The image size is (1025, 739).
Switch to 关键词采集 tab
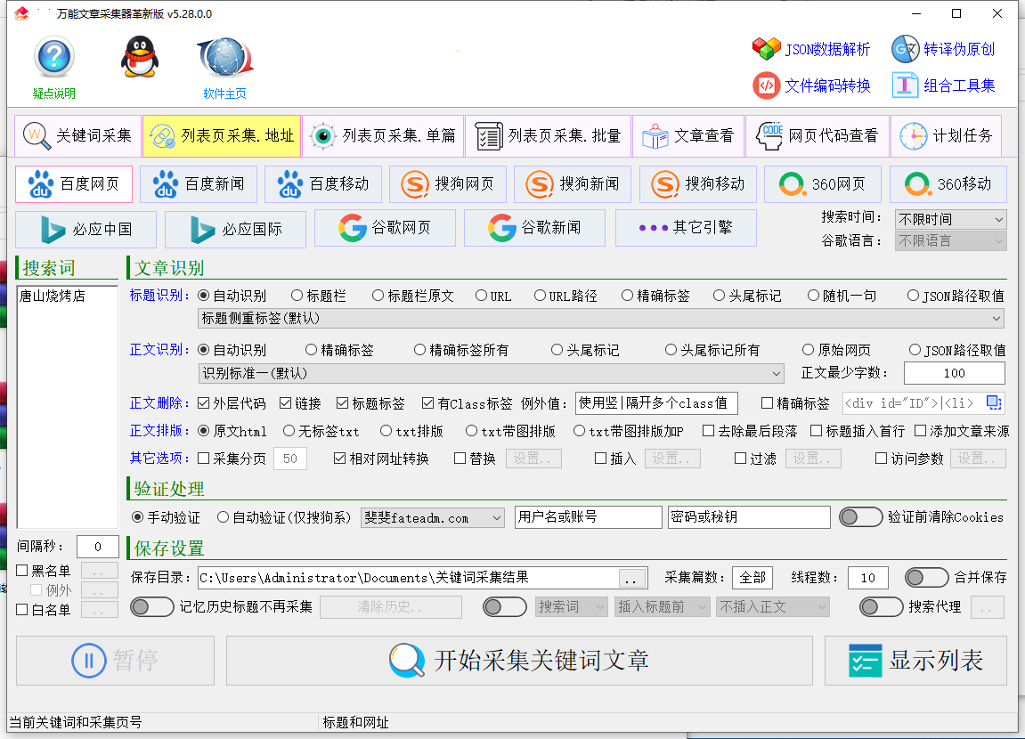77,136
